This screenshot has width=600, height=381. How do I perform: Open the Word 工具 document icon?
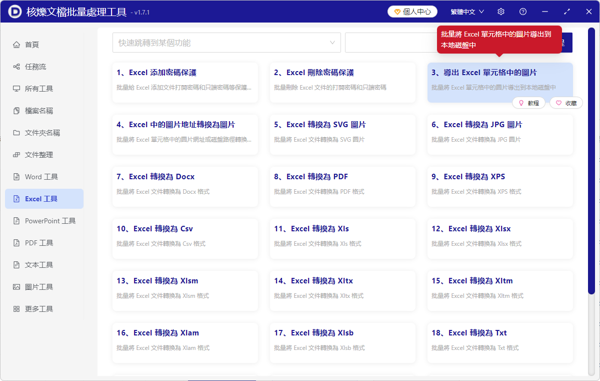(16, 176)
